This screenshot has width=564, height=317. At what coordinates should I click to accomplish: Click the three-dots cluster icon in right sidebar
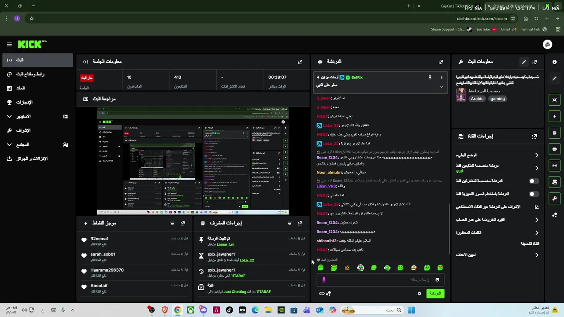pos(554,215)
